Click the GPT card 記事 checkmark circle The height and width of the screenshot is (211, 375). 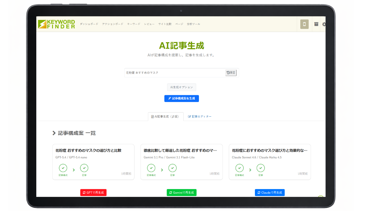point(84,168)
